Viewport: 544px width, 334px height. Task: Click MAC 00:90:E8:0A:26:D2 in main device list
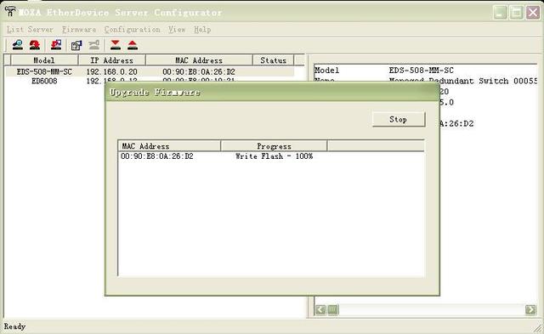[199, 71]
